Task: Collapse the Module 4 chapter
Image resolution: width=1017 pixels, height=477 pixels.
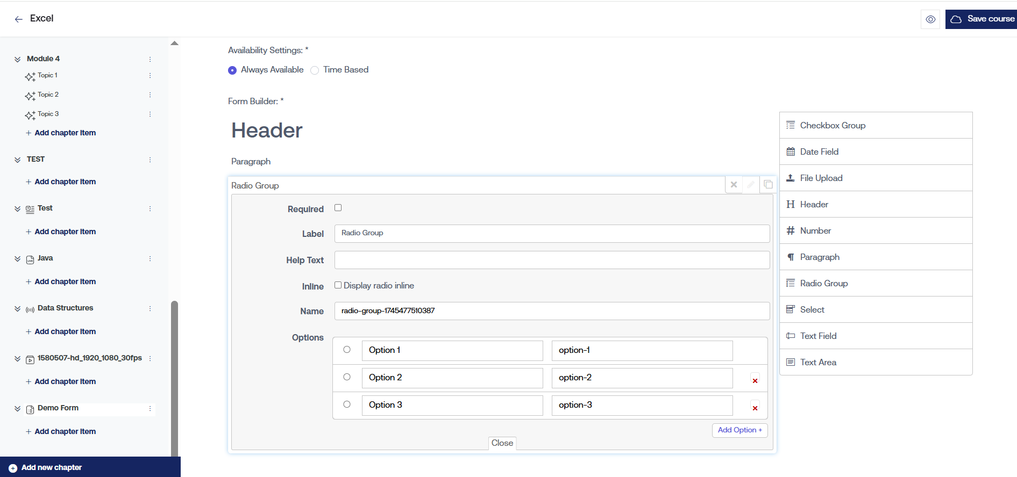Action: 17,59
